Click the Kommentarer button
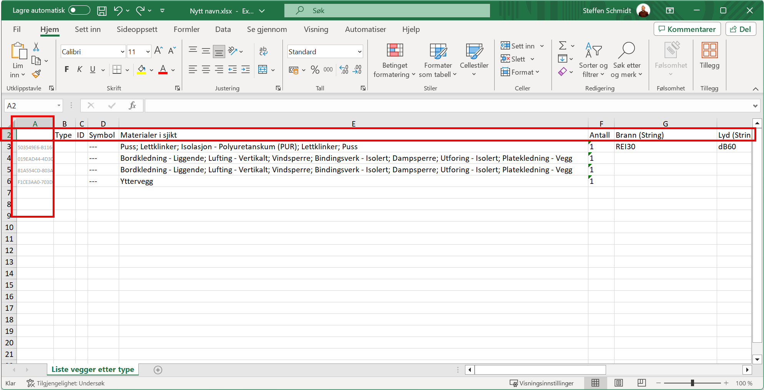This screenshot has height=390, width=764. (x=687, y=29)
